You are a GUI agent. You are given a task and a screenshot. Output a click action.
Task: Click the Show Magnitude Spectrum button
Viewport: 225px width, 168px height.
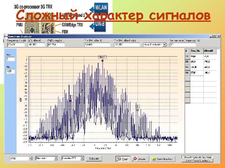coord(197,157)
